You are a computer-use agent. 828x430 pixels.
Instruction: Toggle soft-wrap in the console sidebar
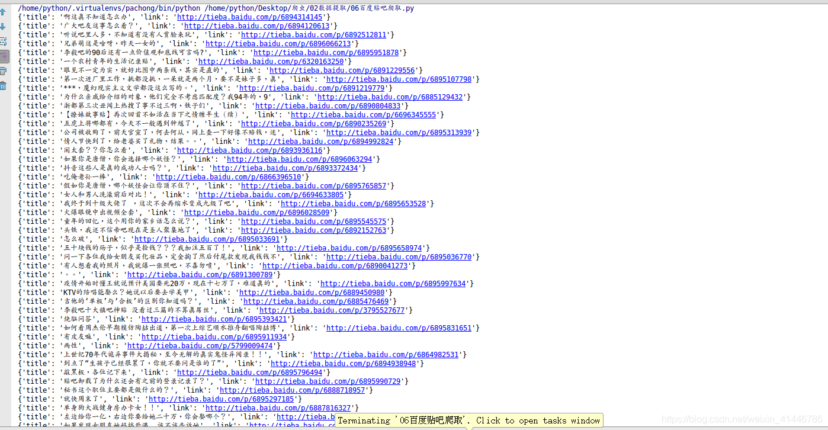[3, 41]
